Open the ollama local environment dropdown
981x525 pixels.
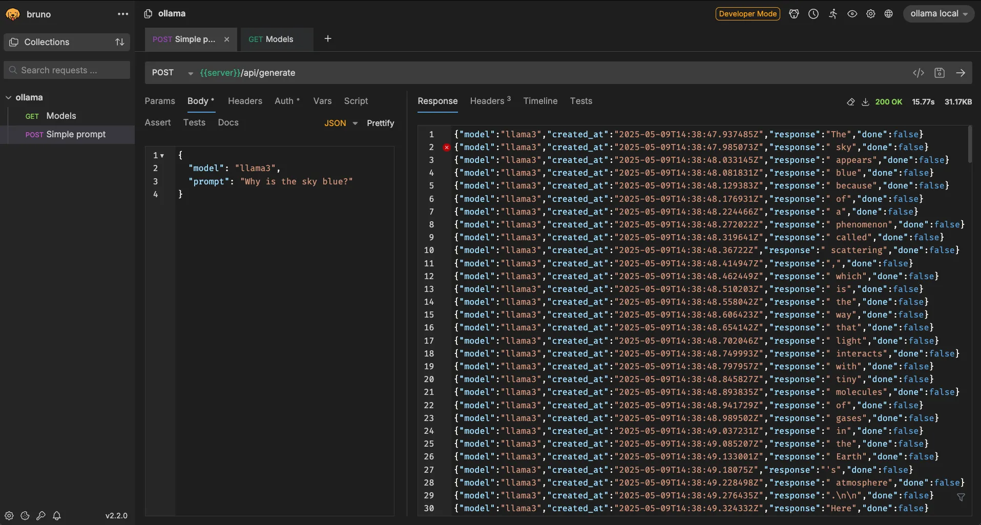(x=938, y=14)
